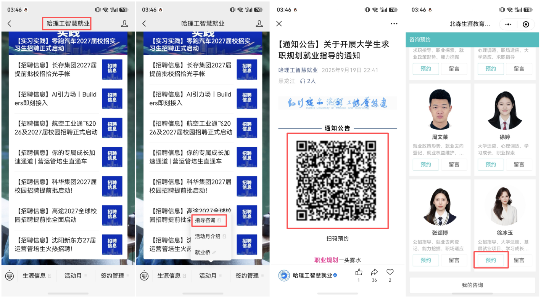Click the headphone listeners icon beside 2人

click(x=303, y=81)
